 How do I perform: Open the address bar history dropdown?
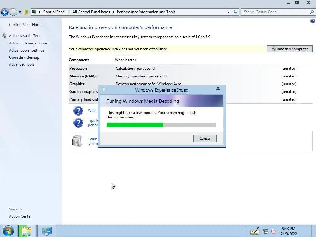coord(228,12)
